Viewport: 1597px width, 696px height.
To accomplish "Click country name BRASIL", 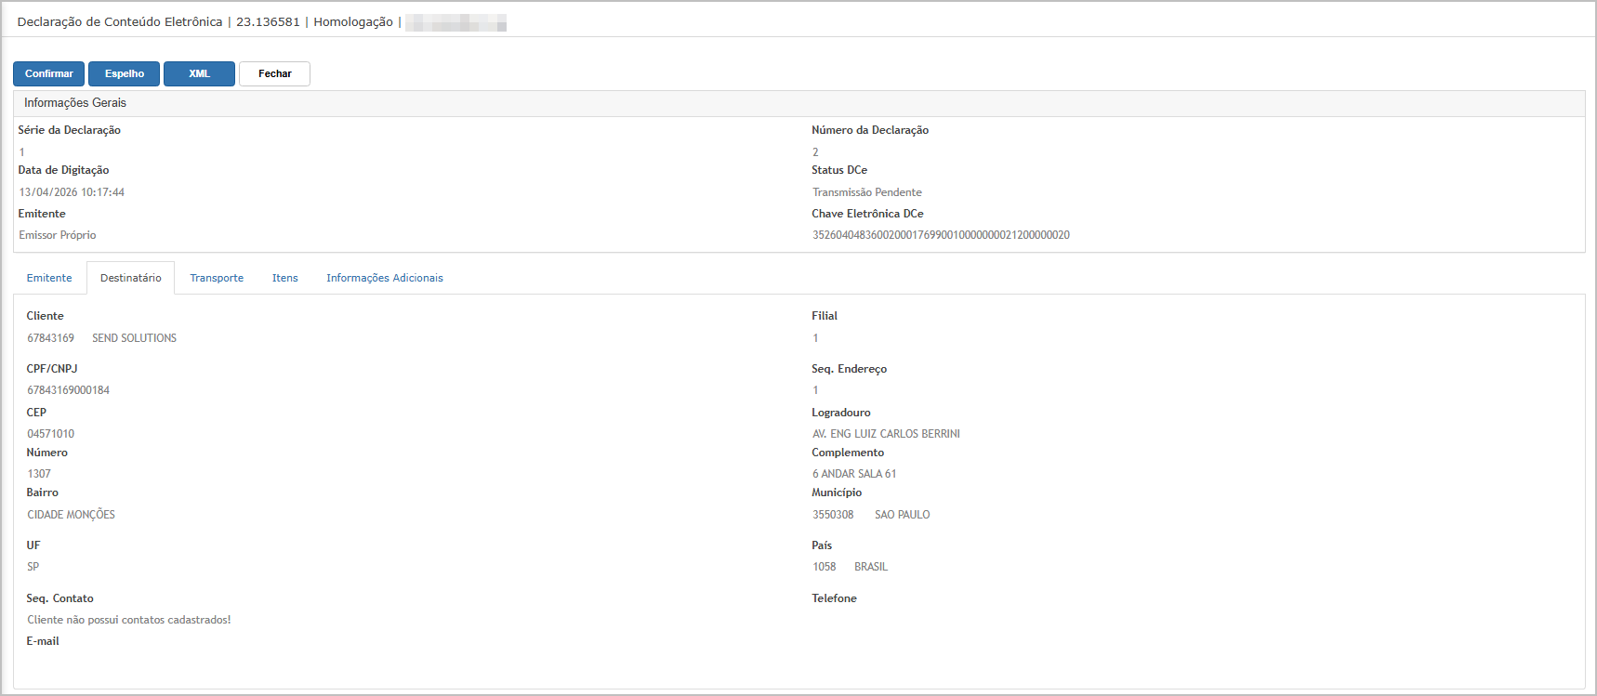I will pyautogui.click(x=871, y=567).
